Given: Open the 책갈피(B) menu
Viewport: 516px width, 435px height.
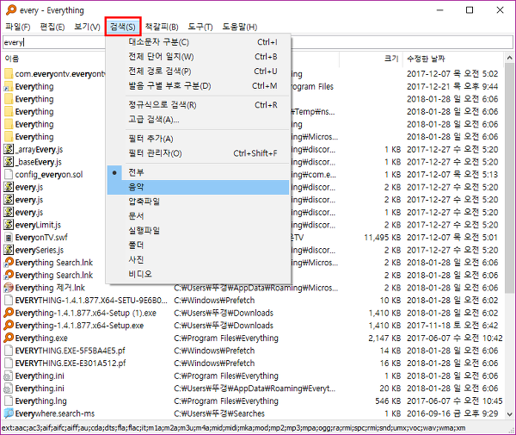Looking at the screenshot, I should coord(162,27).
